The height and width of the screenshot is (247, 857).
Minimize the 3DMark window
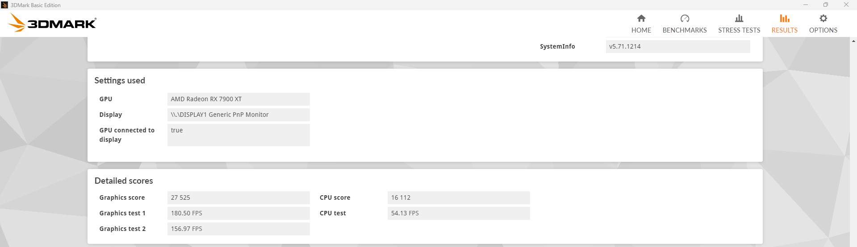pos(806,5)
